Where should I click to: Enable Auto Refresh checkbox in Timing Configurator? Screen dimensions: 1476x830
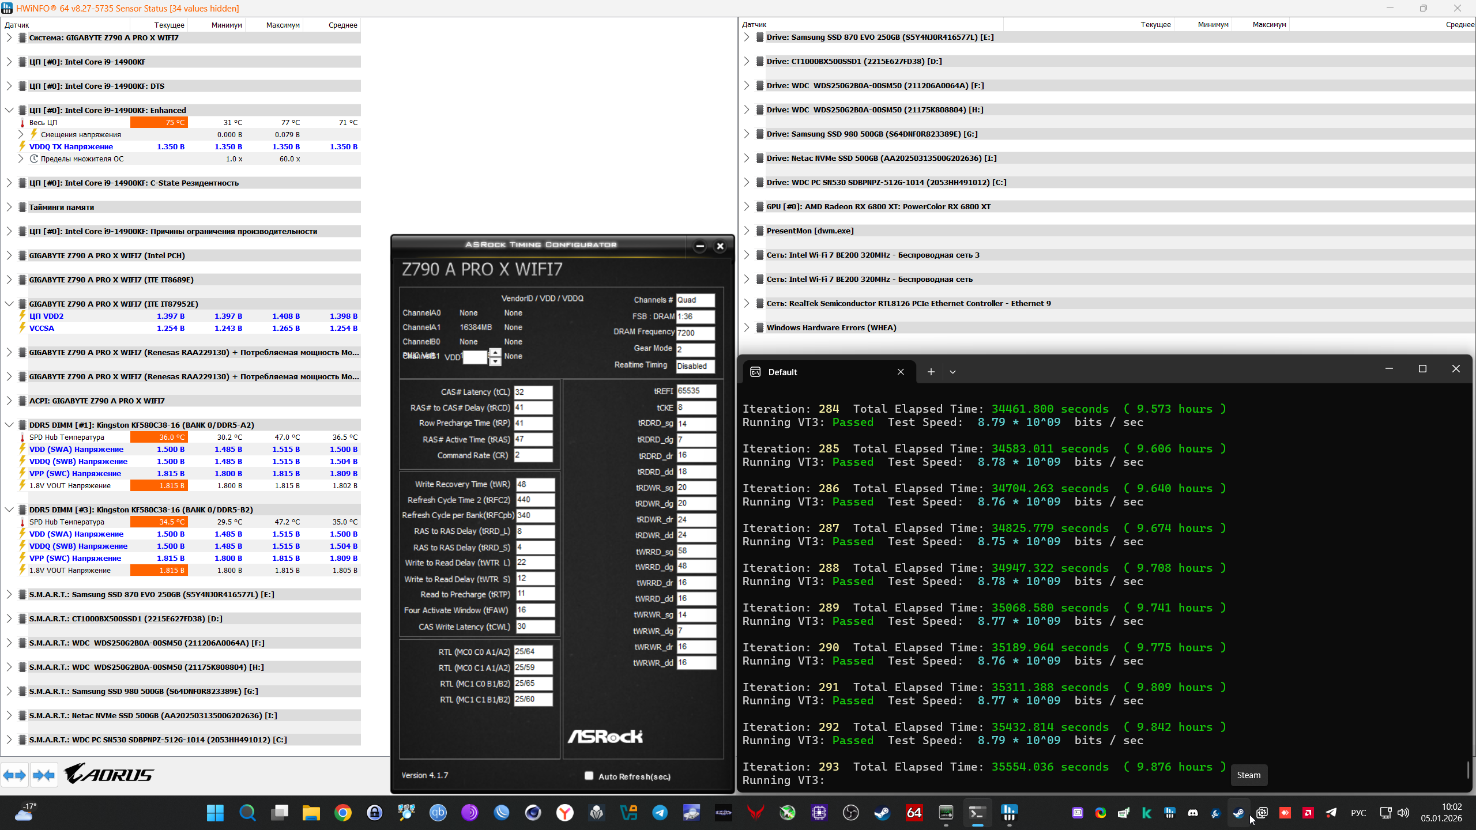(589, 776)
